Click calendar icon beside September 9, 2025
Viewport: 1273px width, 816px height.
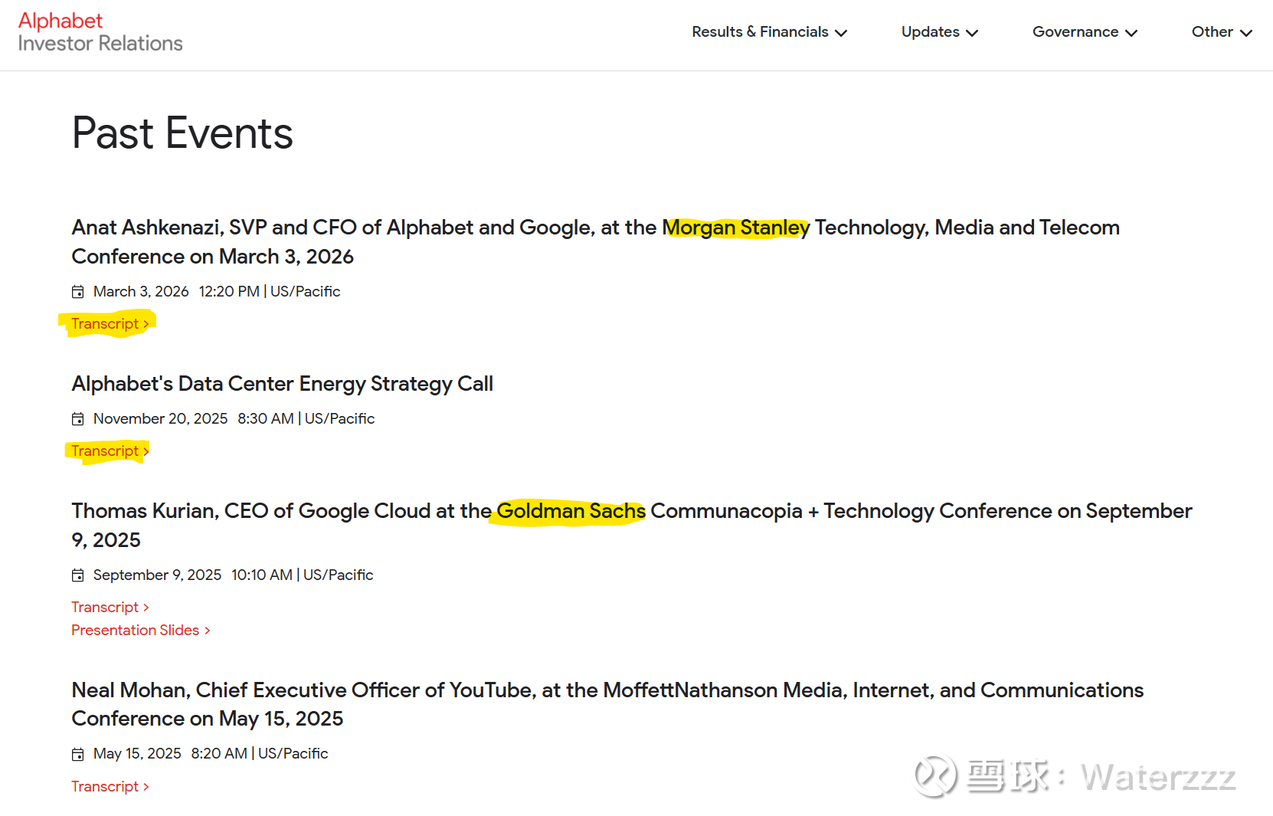(x=78, y=575)
